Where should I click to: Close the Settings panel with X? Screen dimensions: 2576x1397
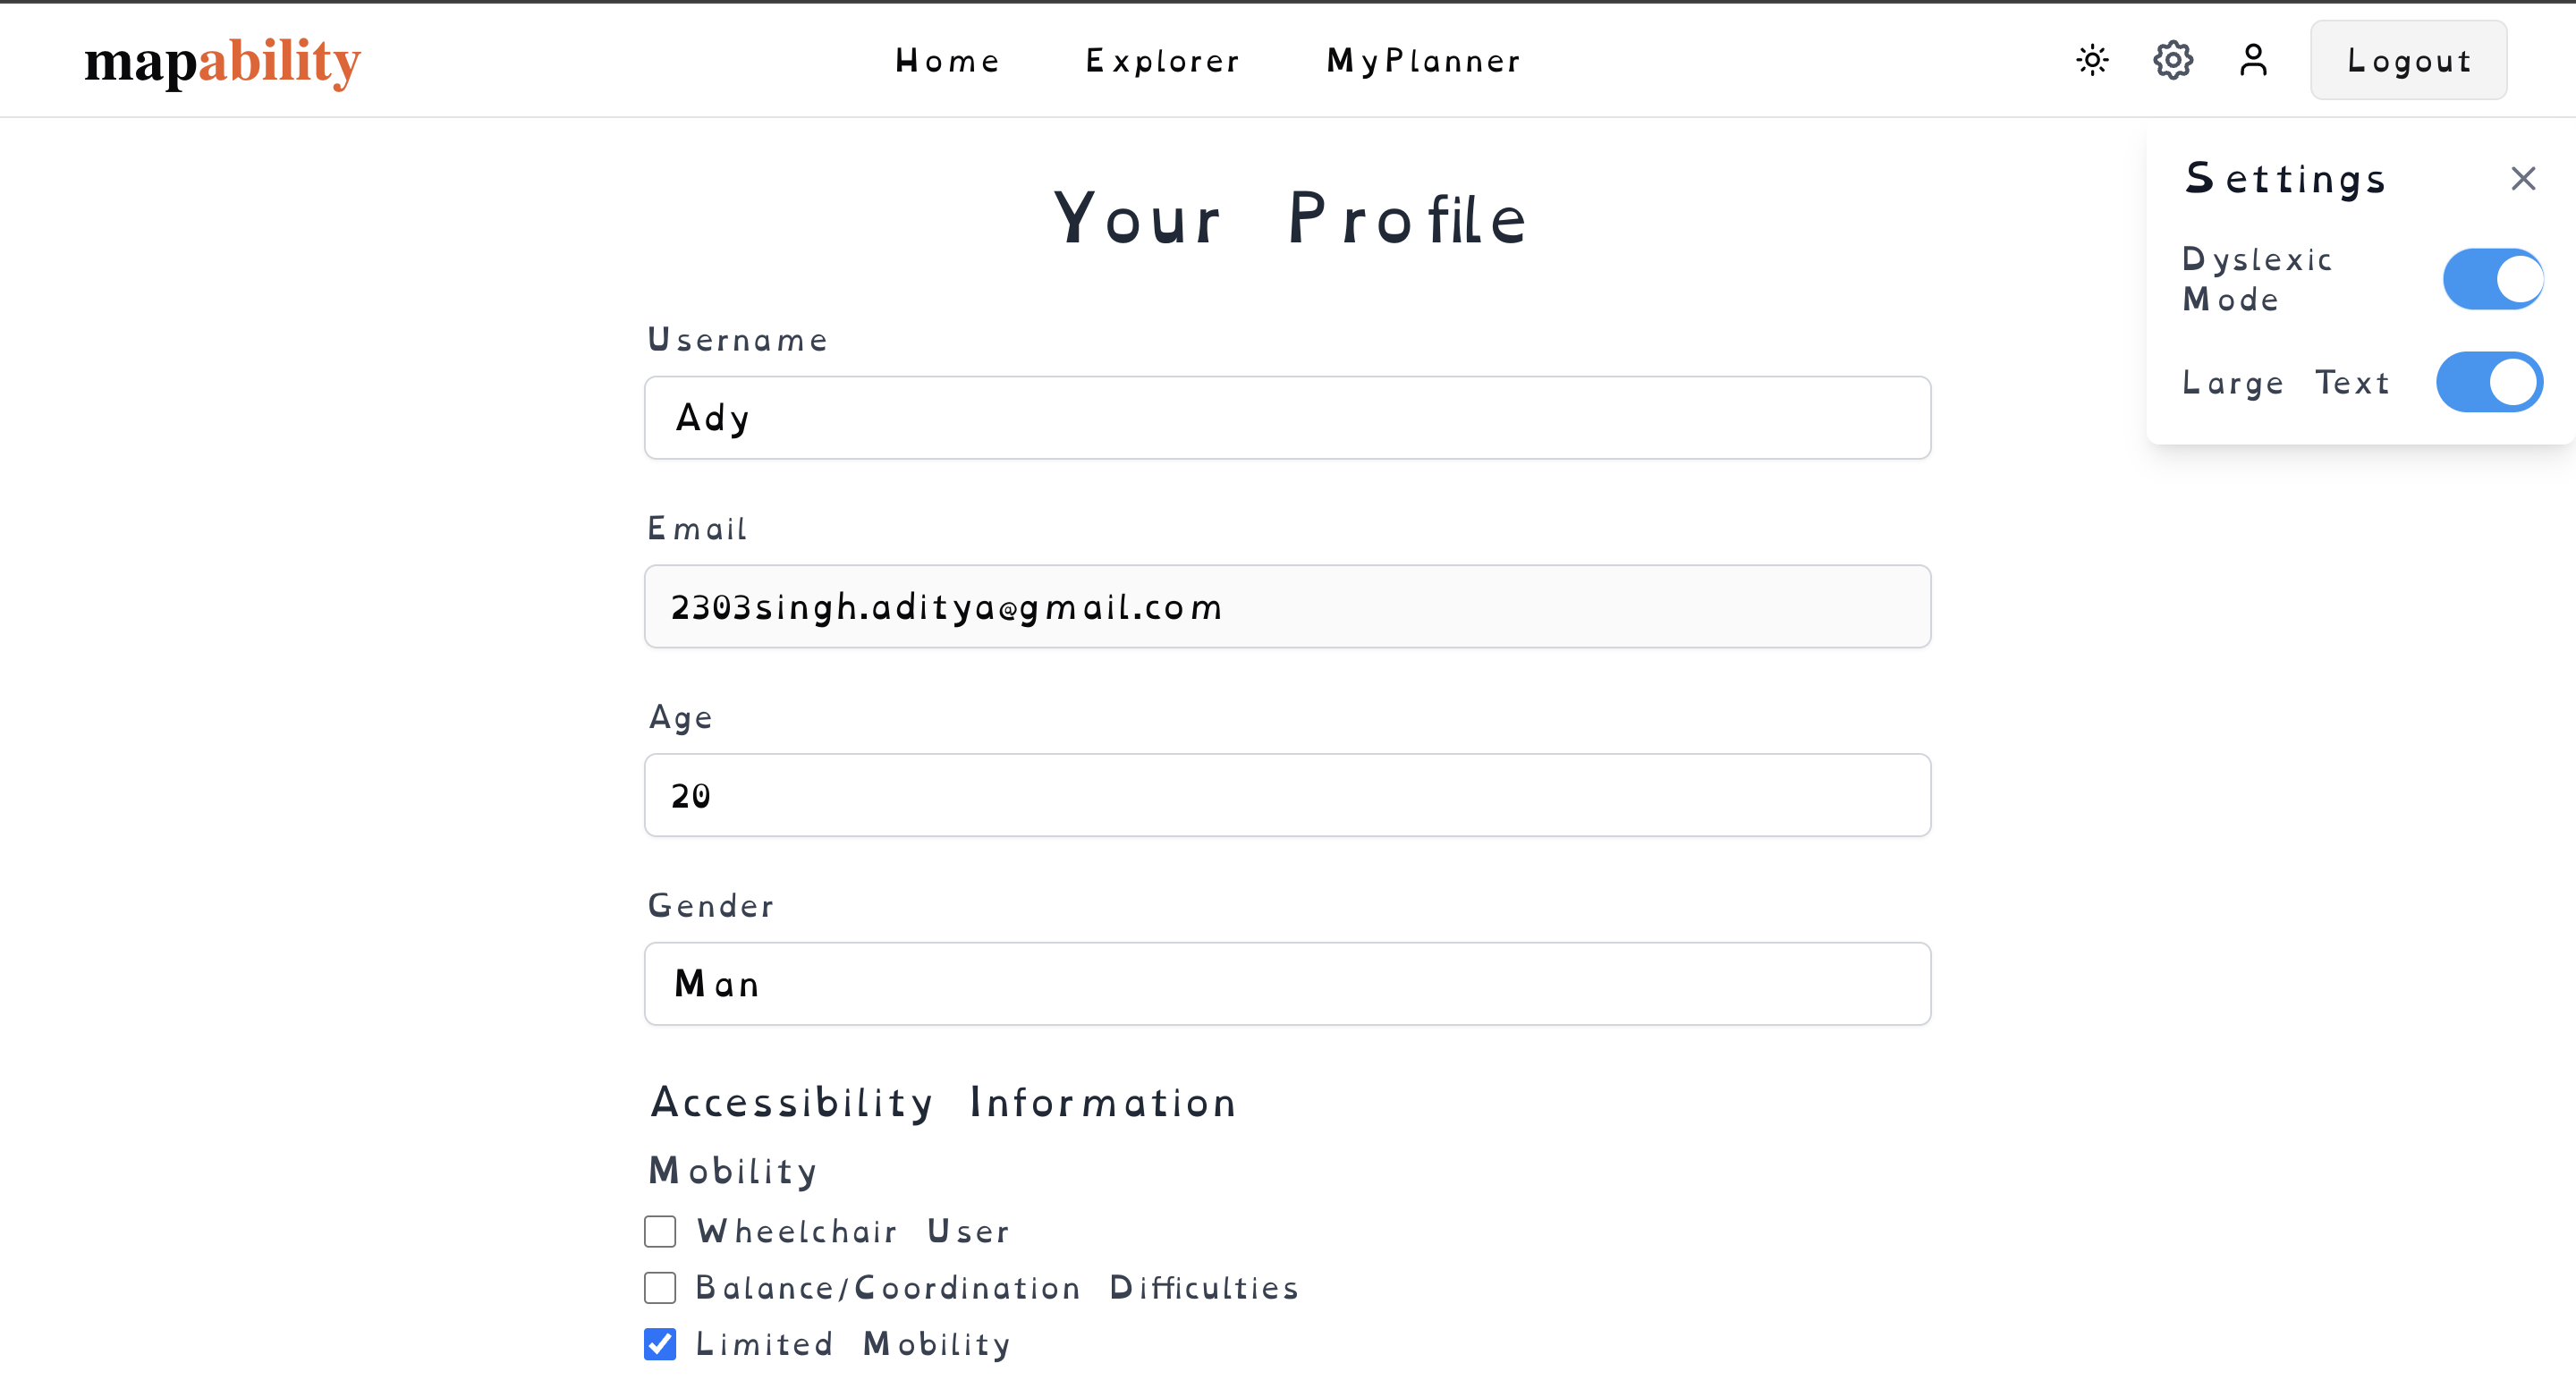pyautogui.click(x=2523, y=178)
